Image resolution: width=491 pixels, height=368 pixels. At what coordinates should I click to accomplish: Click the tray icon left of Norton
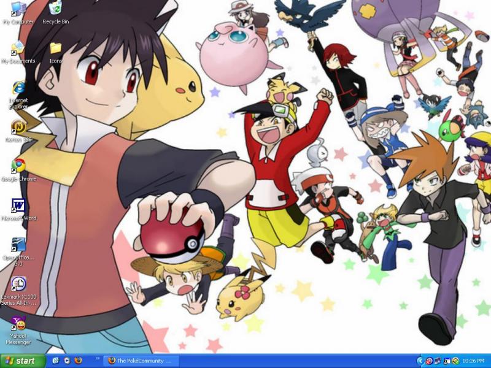447,361
